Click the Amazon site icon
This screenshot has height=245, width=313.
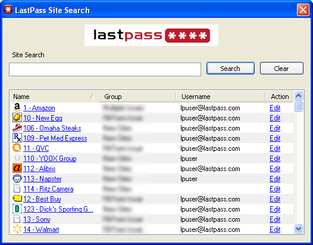tap(17, 108)
